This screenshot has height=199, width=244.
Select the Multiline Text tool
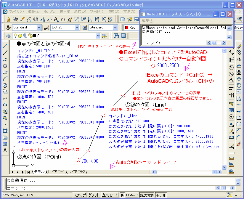(5, 150)
